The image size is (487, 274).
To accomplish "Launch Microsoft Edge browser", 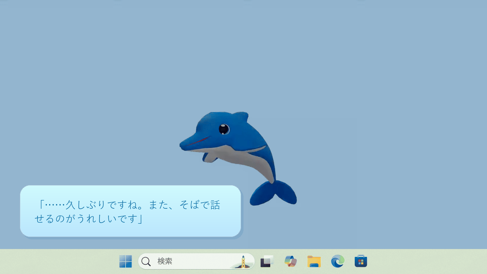I will (338, 262).
